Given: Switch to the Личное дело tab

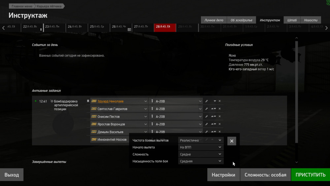Looking at the screenshot, I should click(x=214, y=20).
